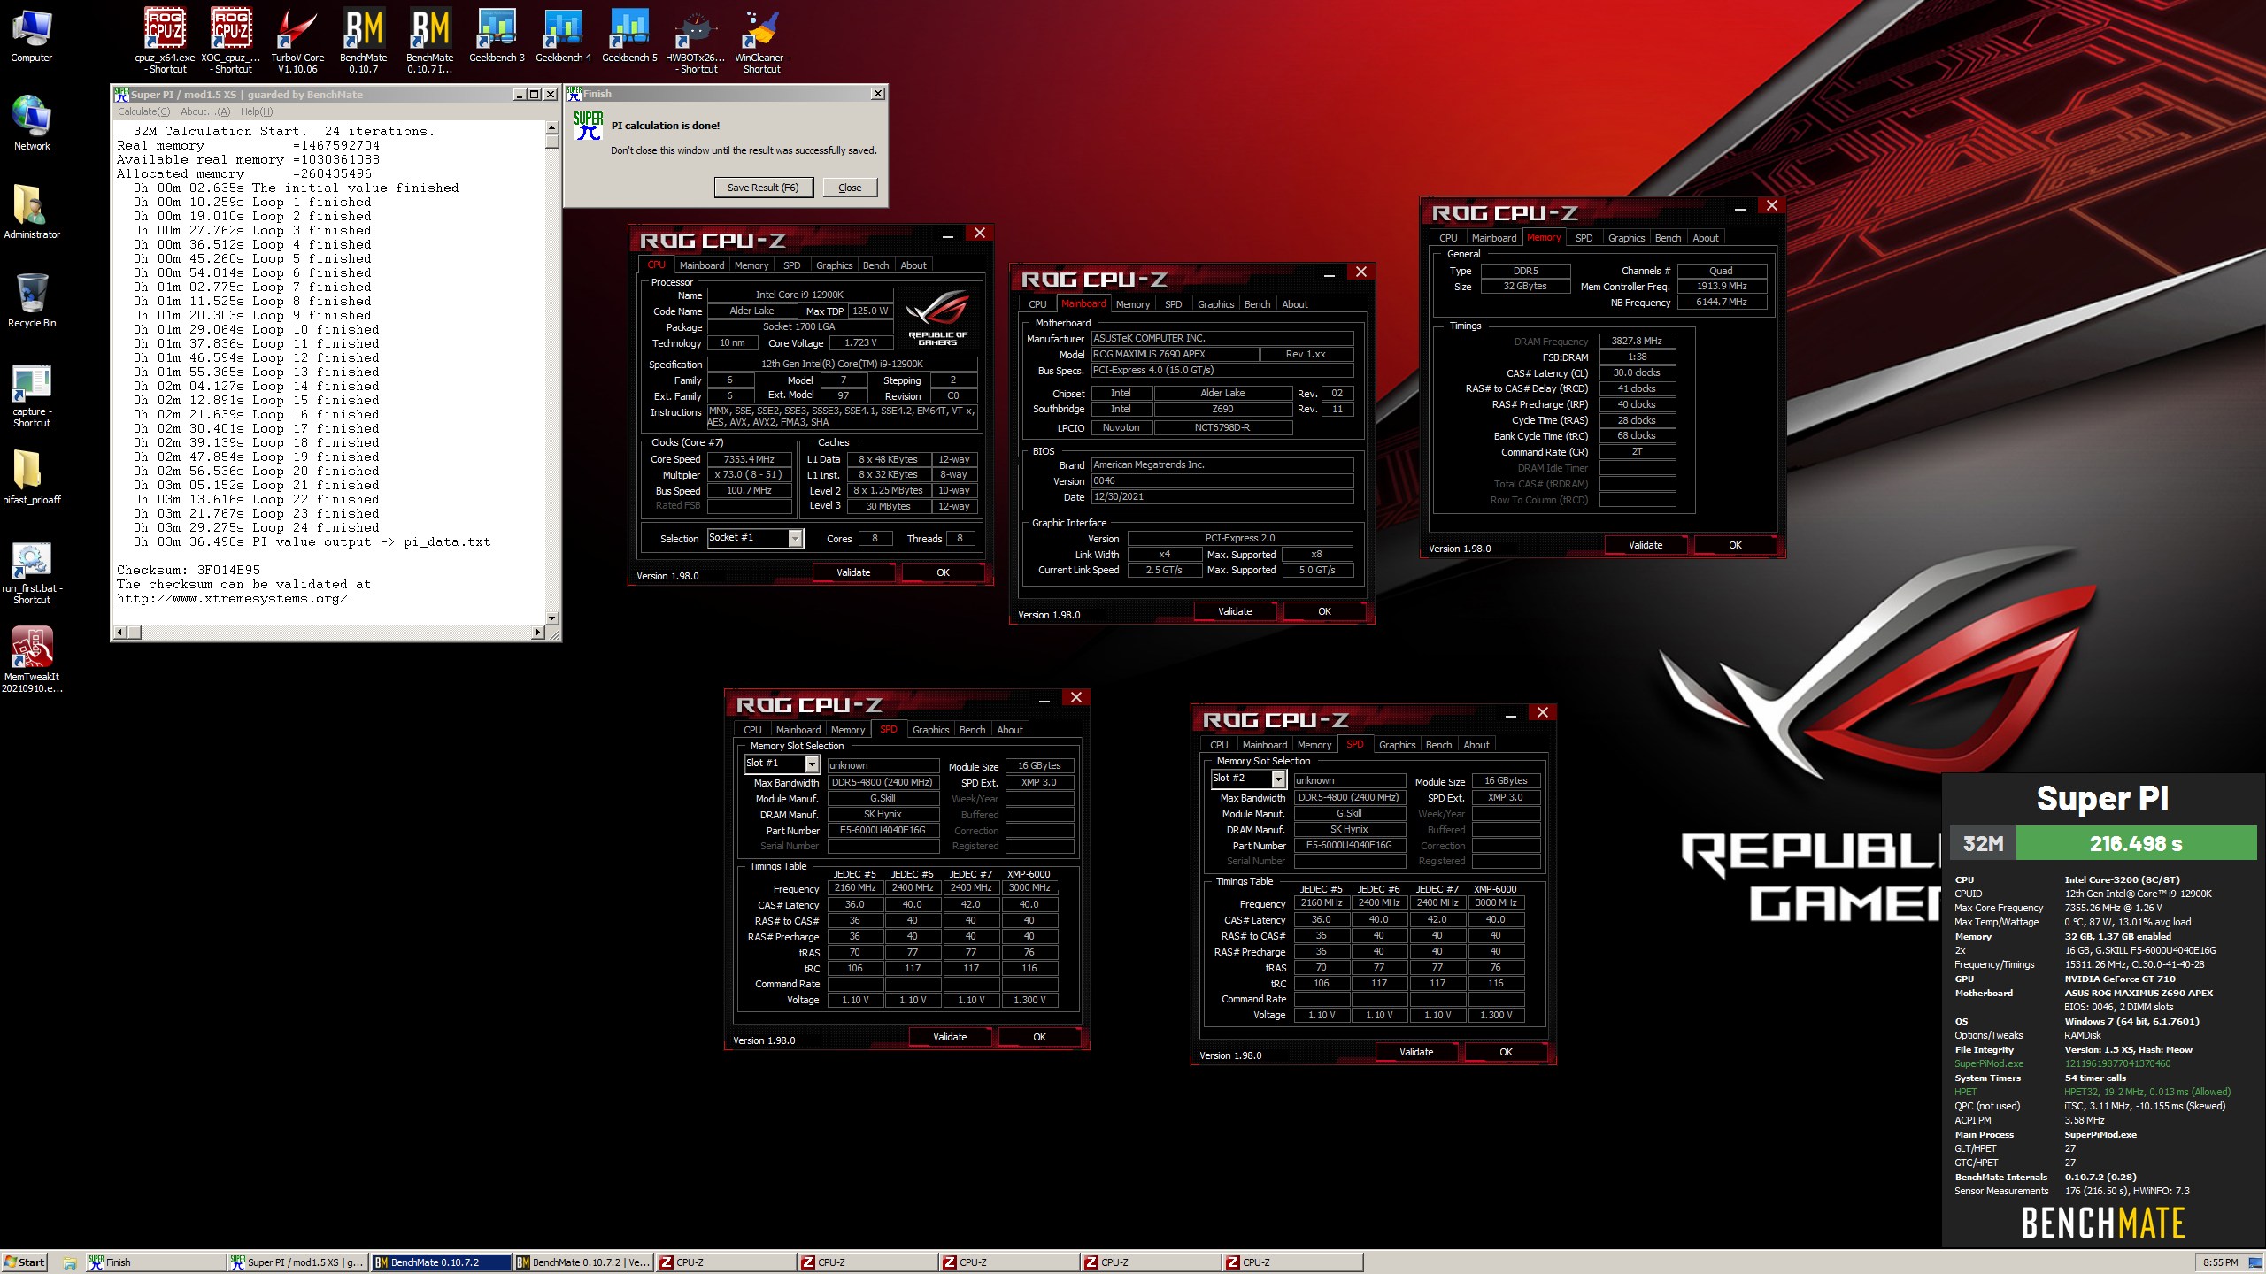Viewport: 2266px width, 1274px height.
Task: Open SPD tab in Memory CPU-Z window
Action: pyautogui.click(x=1584, y=238)
